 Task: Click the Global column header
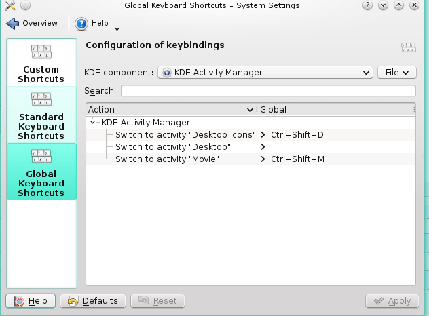click(x=336, y=110)
